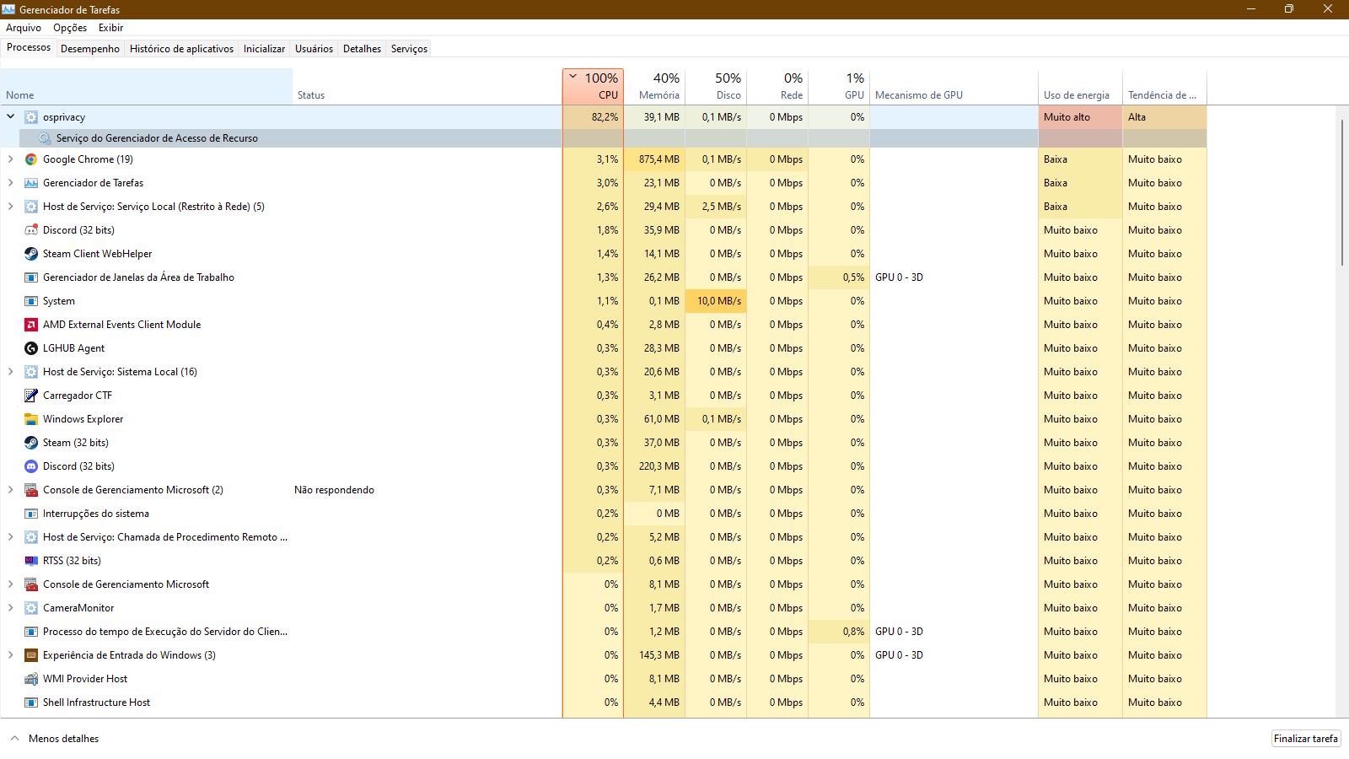Click the Shell Infrastructure Host icon
The height and width of the screenshot is (759, 1349).
click(x=31, y=702)
